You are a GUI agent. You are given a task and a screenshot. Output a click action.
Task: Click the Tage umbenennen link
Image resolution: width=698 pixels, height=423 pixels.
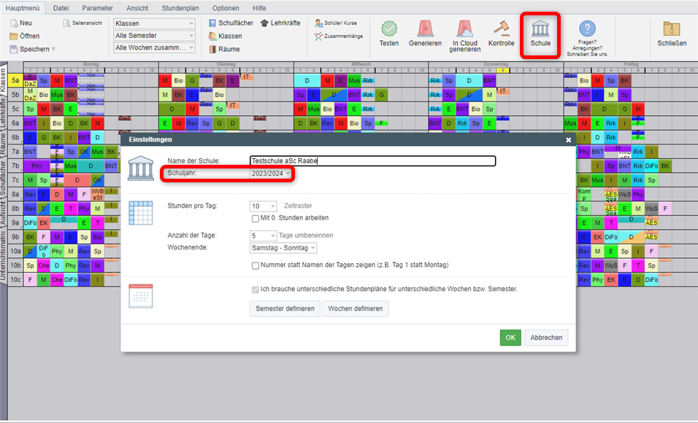(307, 236)
